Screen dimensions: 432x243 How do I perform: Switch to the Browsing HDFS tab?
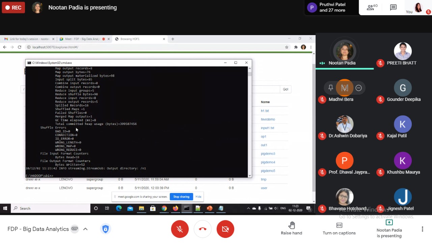[x=139, y=39]
